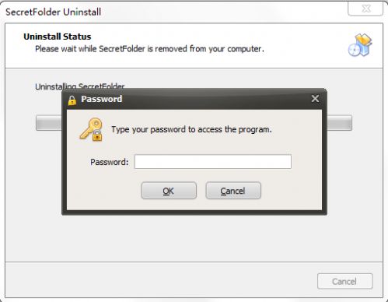Click the greyed Cancel button of uninstaller

(x=345, y=281)
